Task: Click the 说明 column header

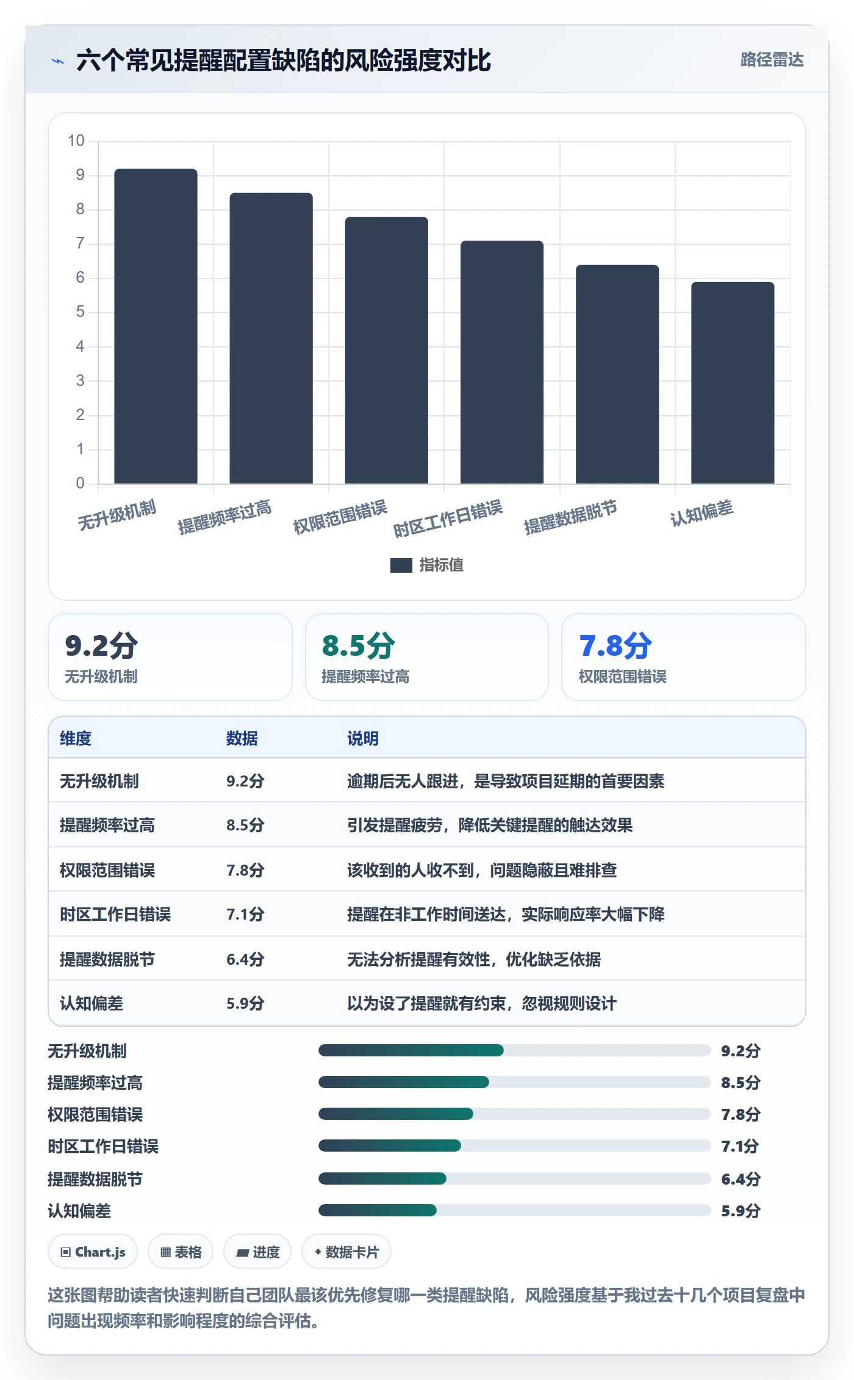Action: pyautogui.click(x=363, y=738)
